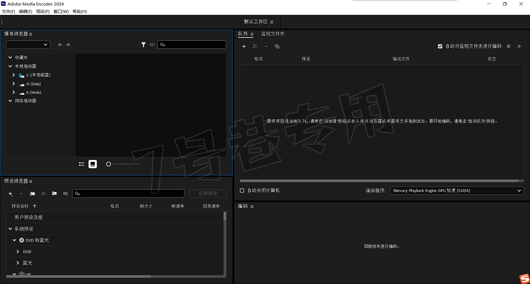Click search magnifier in Preset Browser field
Image resolution: width=530 pixels, height=284 pixels.
77,194
